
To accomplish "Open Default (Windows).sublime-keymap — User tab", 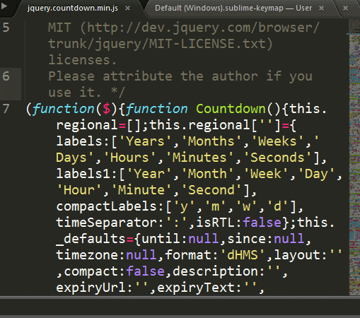I will (x=233, y=8).
